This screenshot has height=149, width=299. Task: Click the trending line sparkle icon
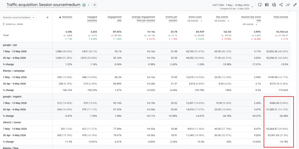(x=288, y=5)
